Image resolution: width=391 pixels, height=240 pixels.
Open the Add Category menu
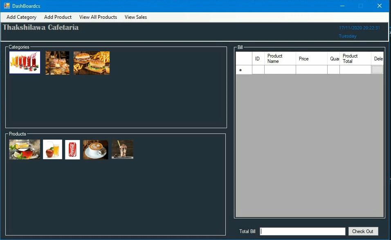pyautogui.click(x=21, y=17)
